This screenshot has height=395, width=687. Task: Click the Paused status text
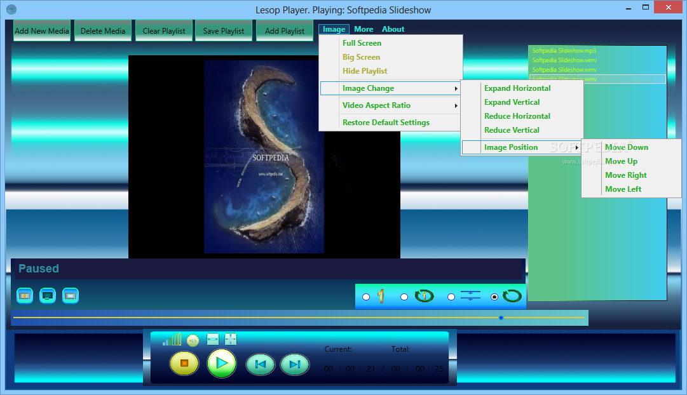[x=39, y=269]
